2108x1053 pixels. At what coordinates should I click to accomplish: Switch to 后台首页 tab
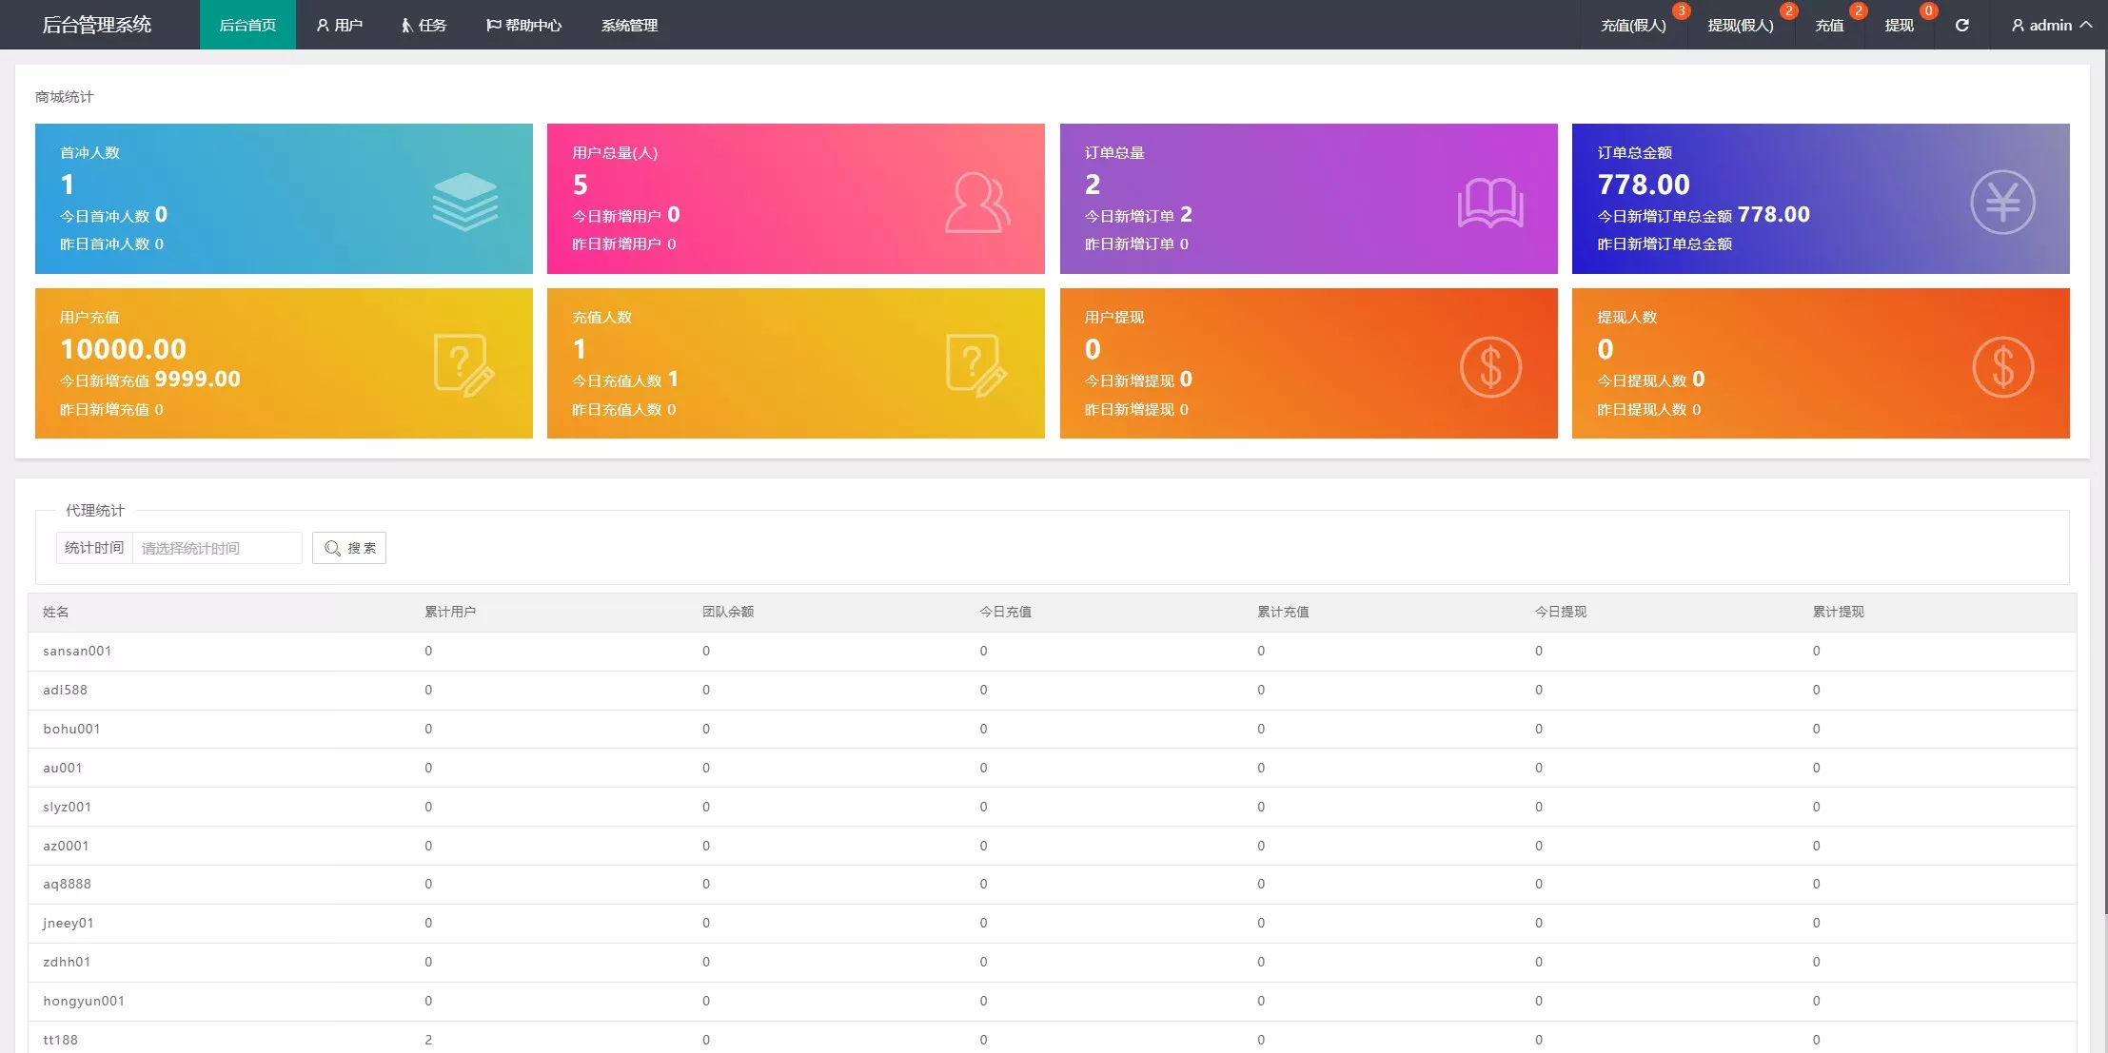click(247, 26)
